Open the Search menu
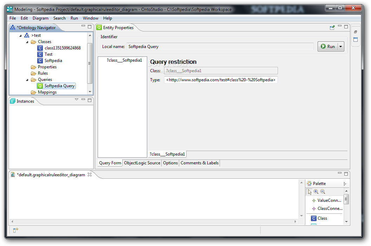Image resolution: width=371 pixels, height=246 pixels. point(59,18)
